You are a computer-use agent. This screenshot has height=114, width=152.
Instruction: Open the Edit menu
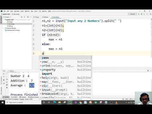8,11
